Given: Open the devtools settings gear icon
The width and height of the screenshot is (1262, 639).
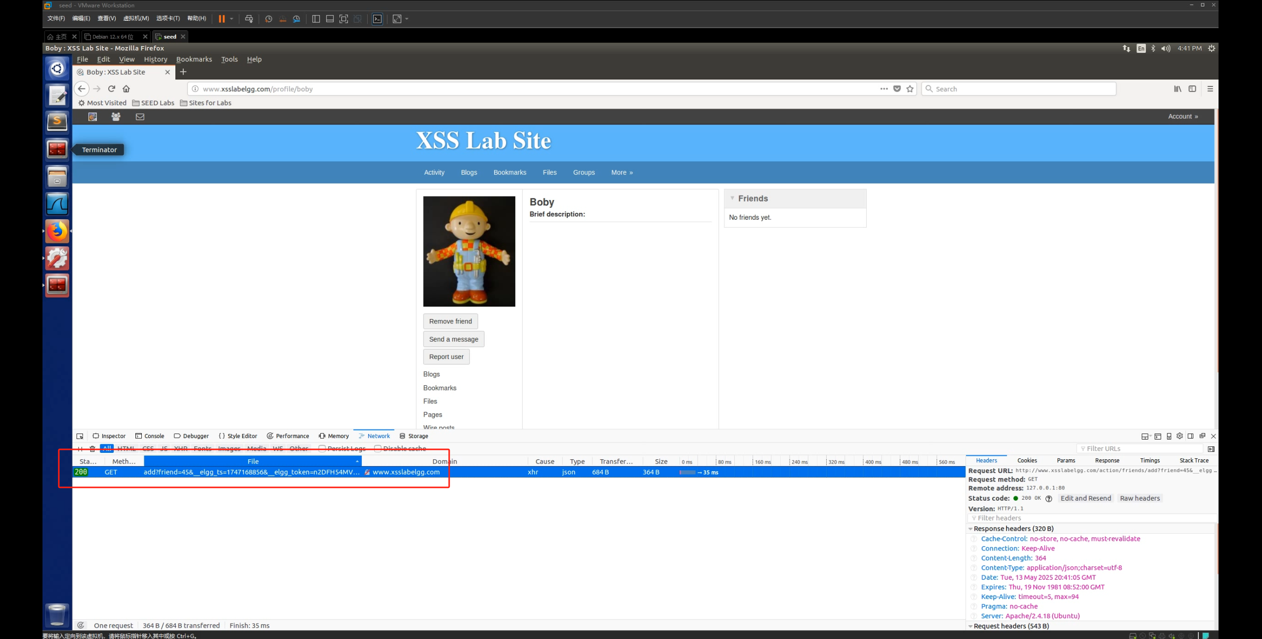Looking at the screenshot, I should pos(1179,436).
